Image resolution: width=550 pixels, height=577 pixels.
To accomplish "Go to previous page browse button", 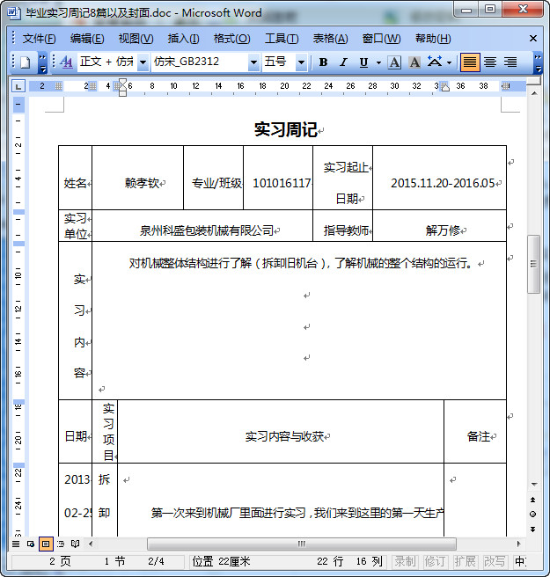I will (x=533, y=500).
